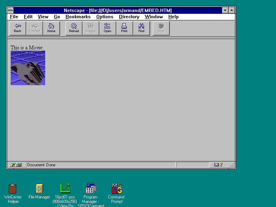
Task: Open Find dialog from toolbar
Action: (141, 28)
